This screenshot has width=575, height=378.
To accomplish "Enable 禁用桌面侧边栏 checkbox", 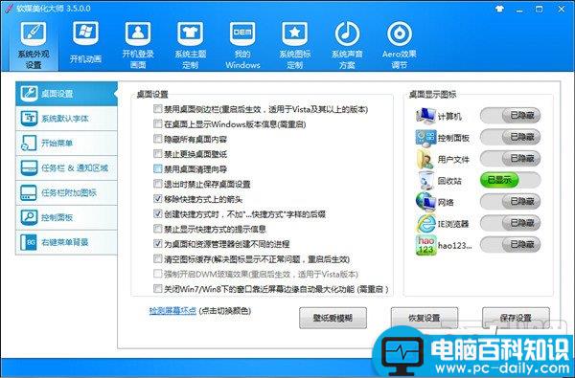I will (158, 109).
